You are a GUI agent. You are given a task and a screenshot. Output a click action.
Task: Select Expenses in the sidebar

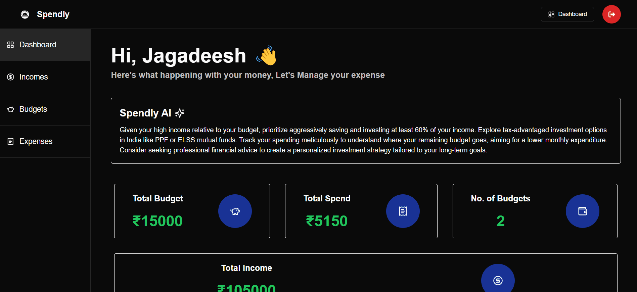(x=45, y=141)
